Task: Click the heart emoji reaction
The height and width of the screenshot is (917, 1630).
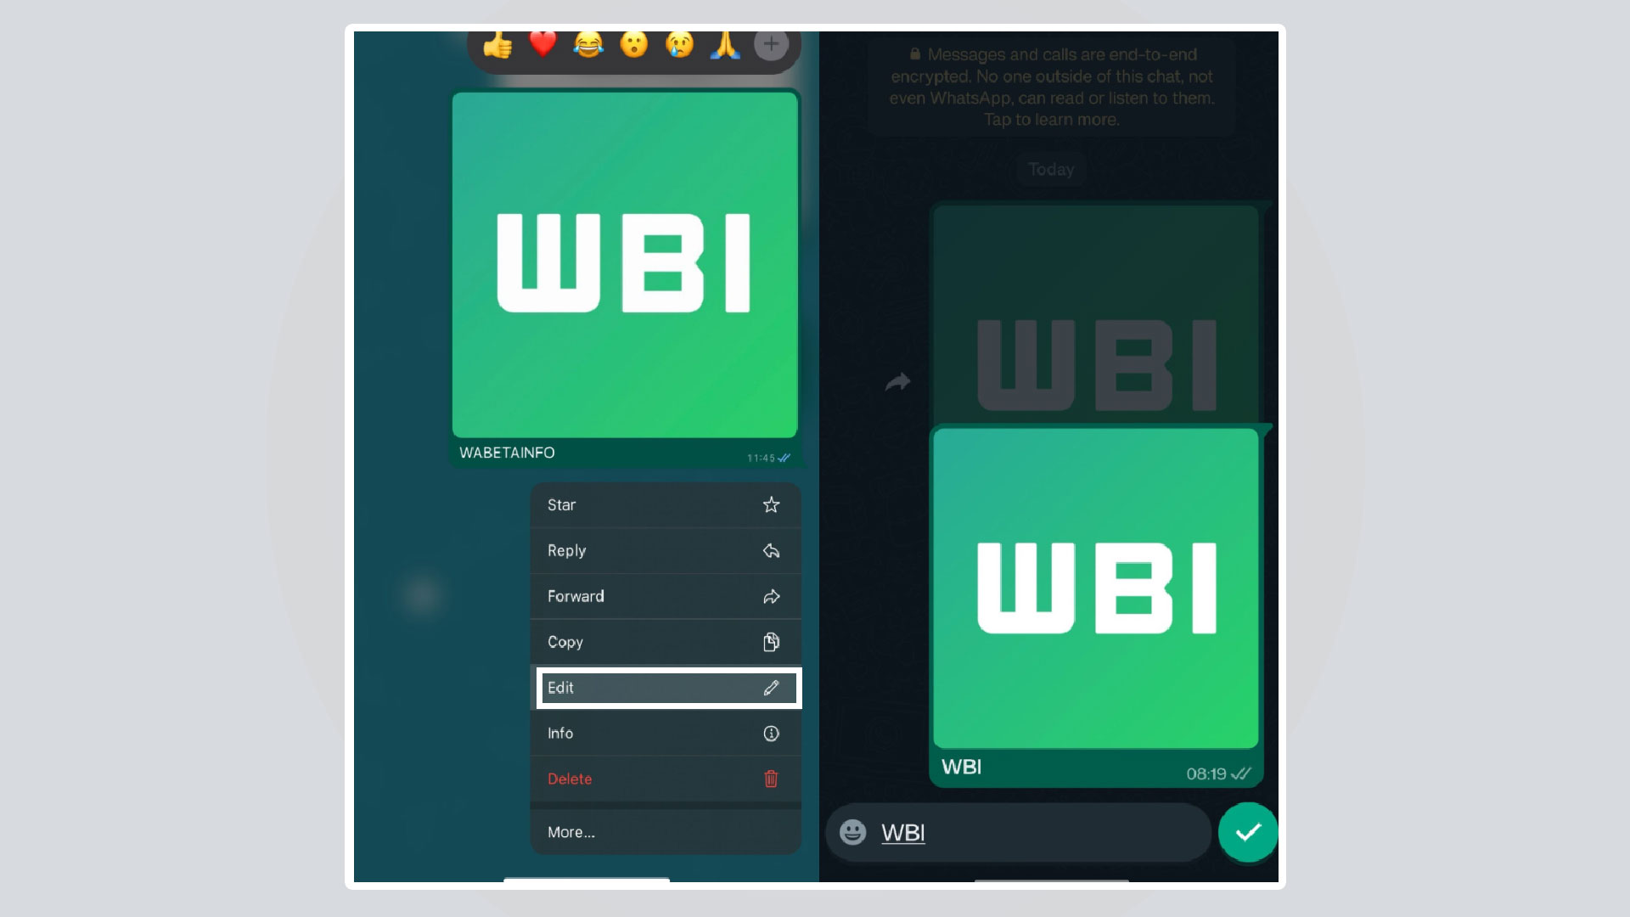Action: 542,43
